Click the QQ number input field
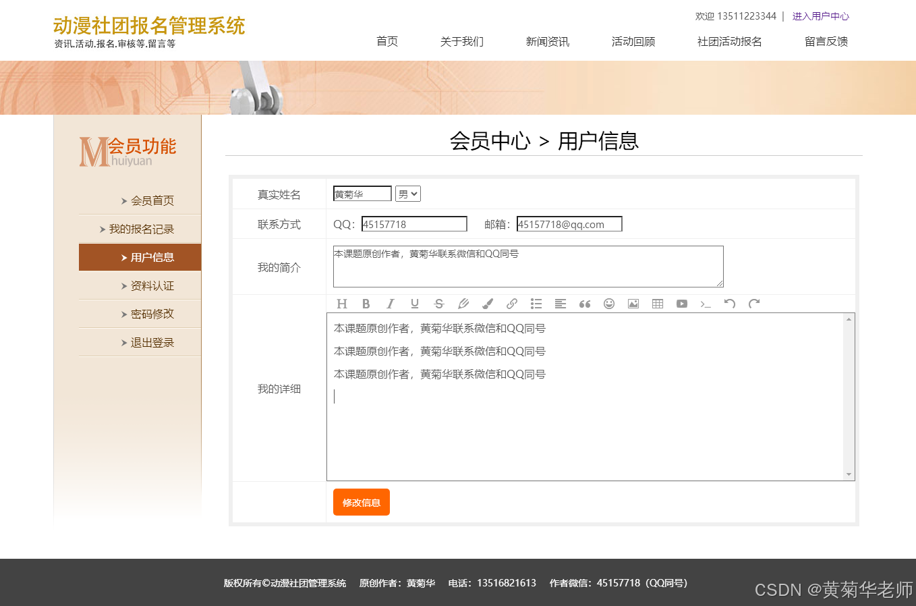 [414, 223]
